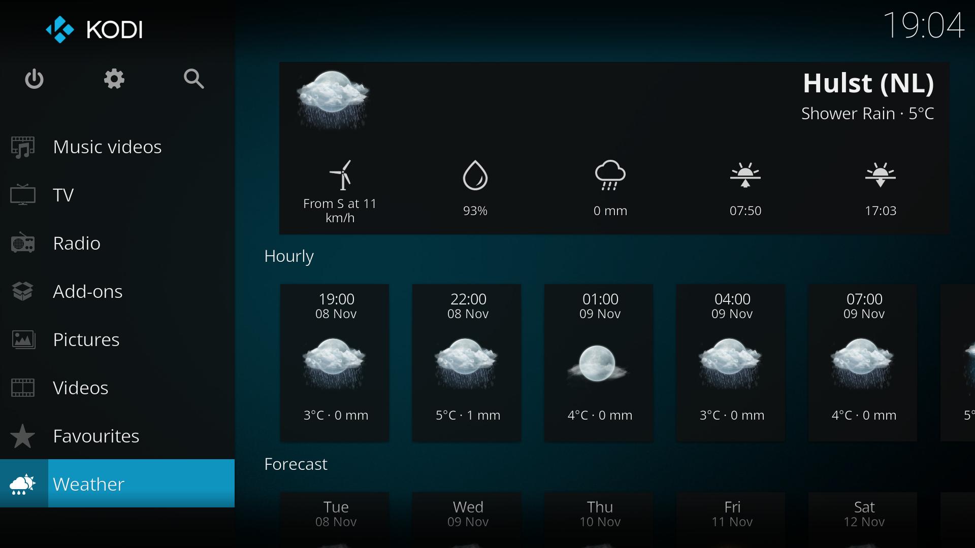Click the power/shutdown icon
Viewport: 975px width, 548px height.
(x=34, y=79)
